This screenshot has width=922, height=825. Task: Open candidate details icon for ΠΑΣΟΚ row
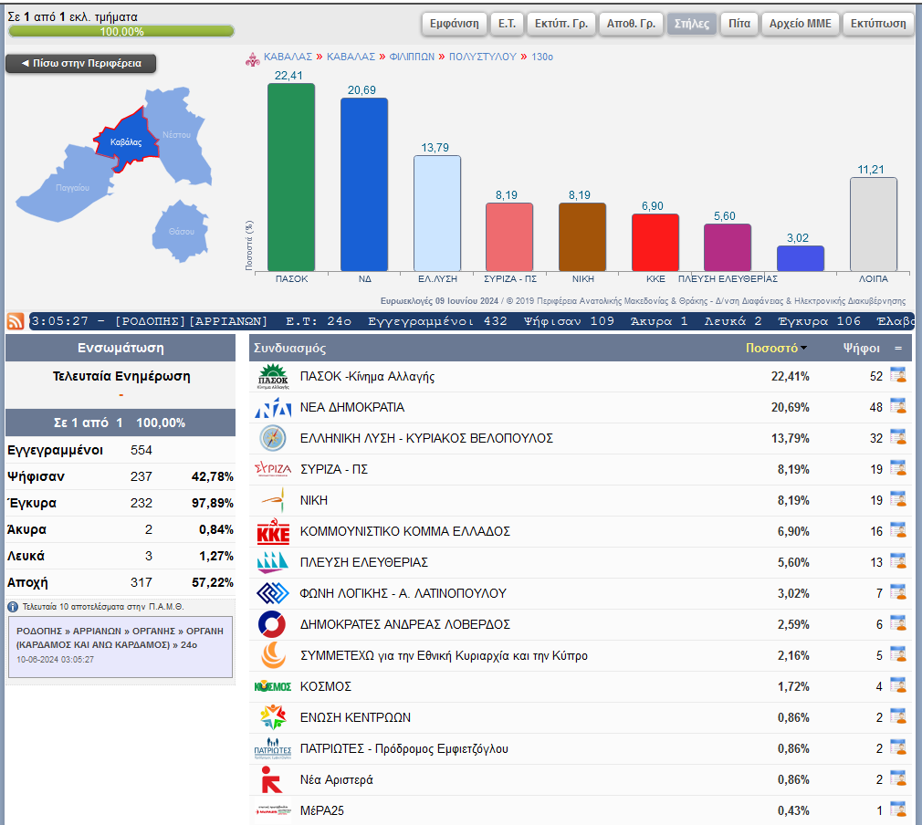(x=897, y=376)
